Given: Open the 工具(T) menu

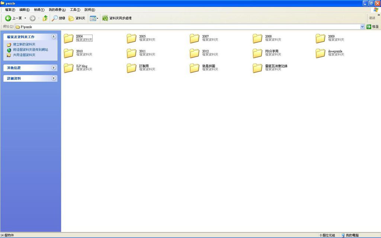Looking at the screenshot, I should 75,10.
